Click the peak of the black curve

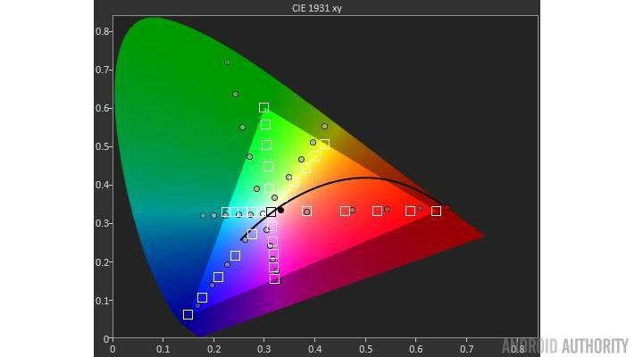pos(364,178)
